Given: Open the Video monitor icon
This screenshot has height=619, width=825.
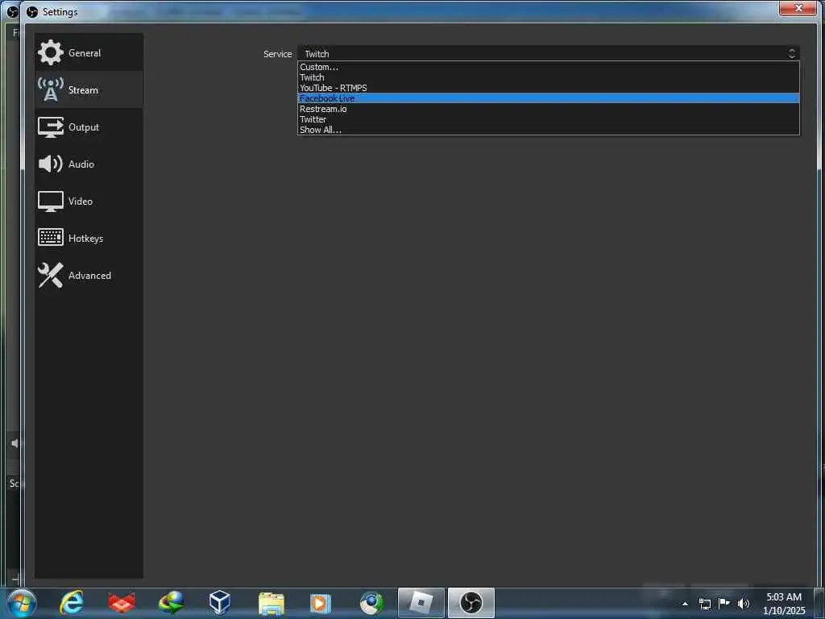Looking at the screenshot, I should click(x=51, y=201).
